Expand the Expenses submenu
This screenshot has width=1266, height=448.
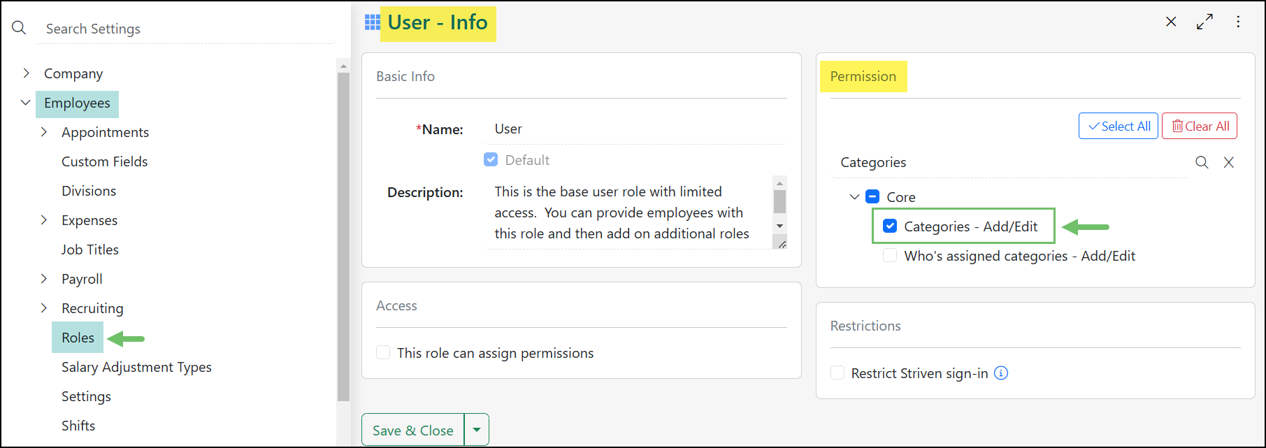click(x=44, y=220)
